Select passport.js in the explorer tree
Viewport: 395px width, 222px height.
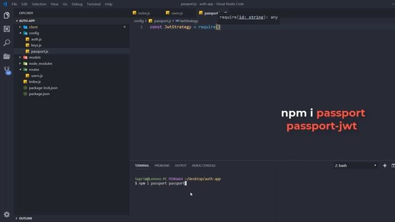39,51
